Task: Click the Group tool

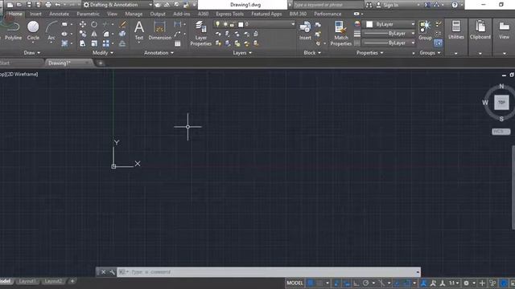Action: pos(425,31)
